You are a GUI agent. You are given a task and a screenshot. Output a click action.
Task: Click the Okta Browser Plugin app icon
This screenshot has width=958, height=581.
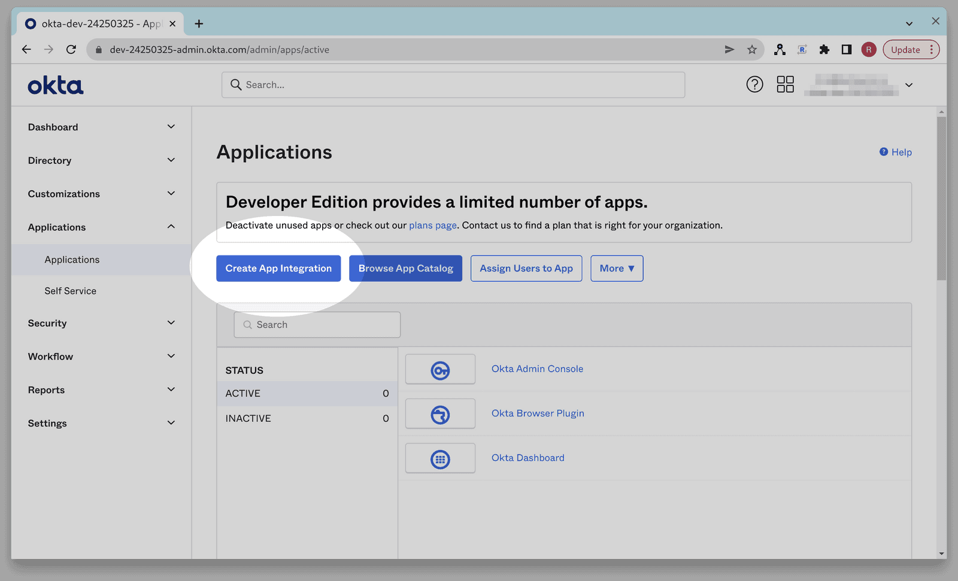(x=440, y=414)
